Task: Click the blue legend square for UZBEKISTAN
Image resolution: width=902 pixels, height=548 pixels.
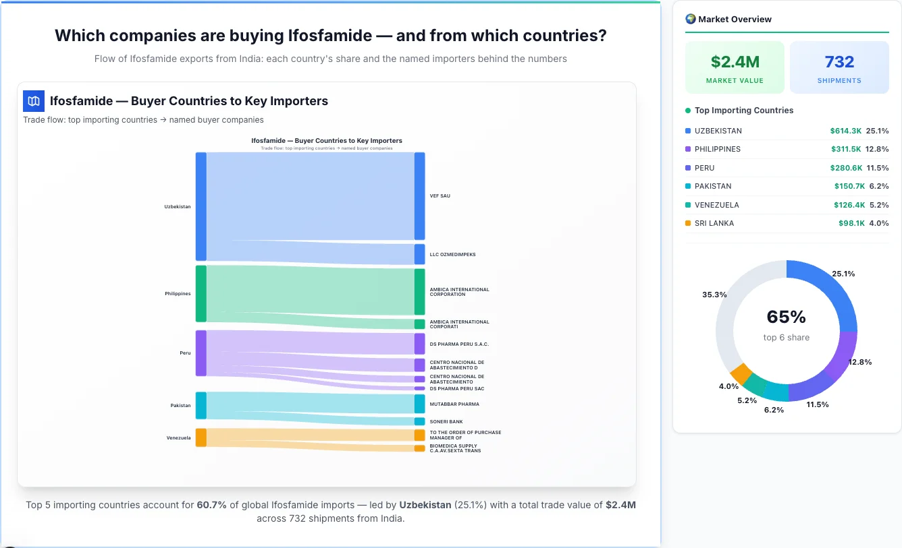Action: click(x=689, y=131)
